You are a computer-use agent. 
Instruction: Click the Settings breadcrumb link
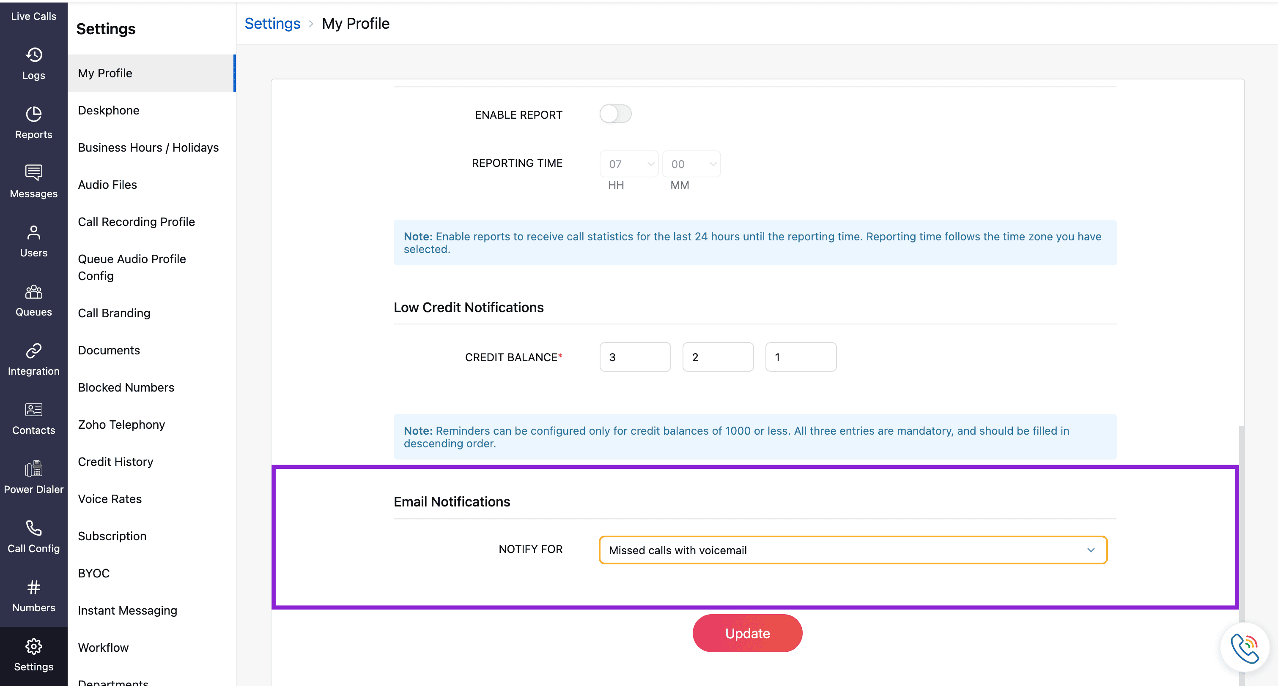(272, 23)
